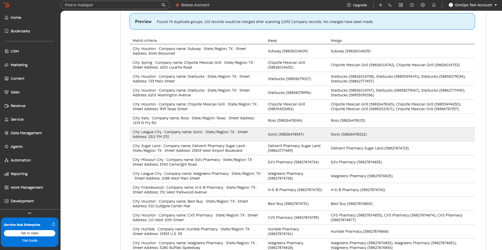Click the Revenue sidebar icon
Viewport: 502px width, 250px height.
[x=7, y=106]
